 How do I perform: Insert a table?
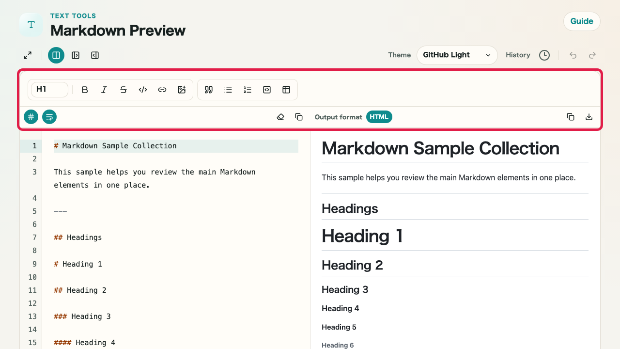click(x=286, y=90)
